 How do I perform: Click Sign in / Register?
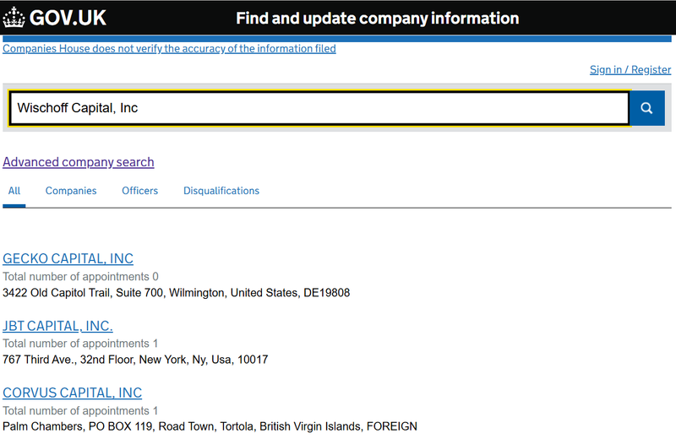click(630, 70)
